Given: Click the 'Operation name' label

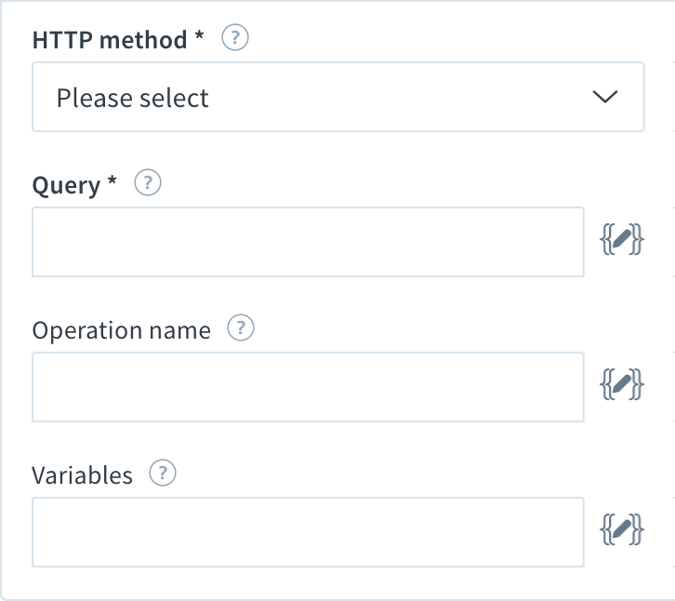Looking at the screenshot, I should pos(122,330).
